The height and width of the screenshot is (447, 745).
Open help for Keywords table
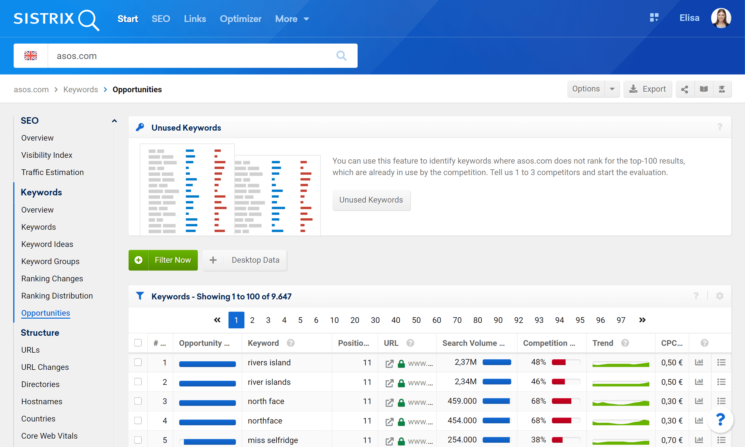pyautogui.click(x=696, y=296)
